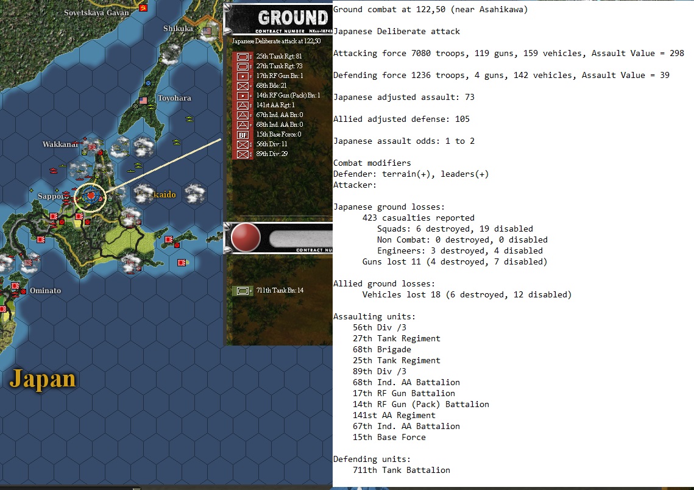
Task: Click the US flag base at Shikuka
Action: [x=207, y=31]
